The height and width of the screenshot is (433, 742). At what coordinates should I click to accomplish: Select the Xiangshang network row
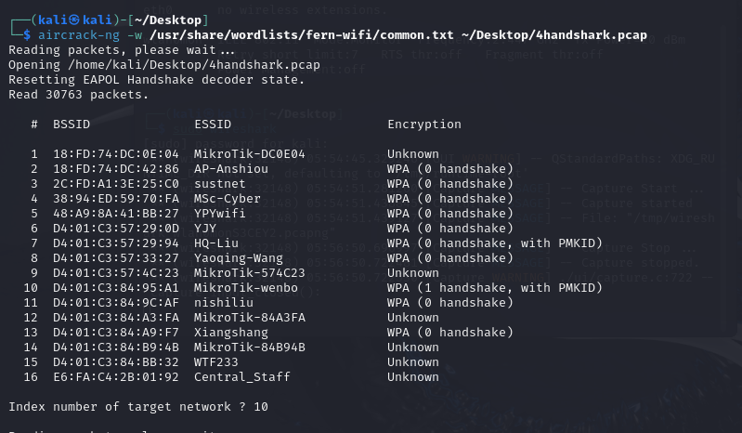coord(268,333)
